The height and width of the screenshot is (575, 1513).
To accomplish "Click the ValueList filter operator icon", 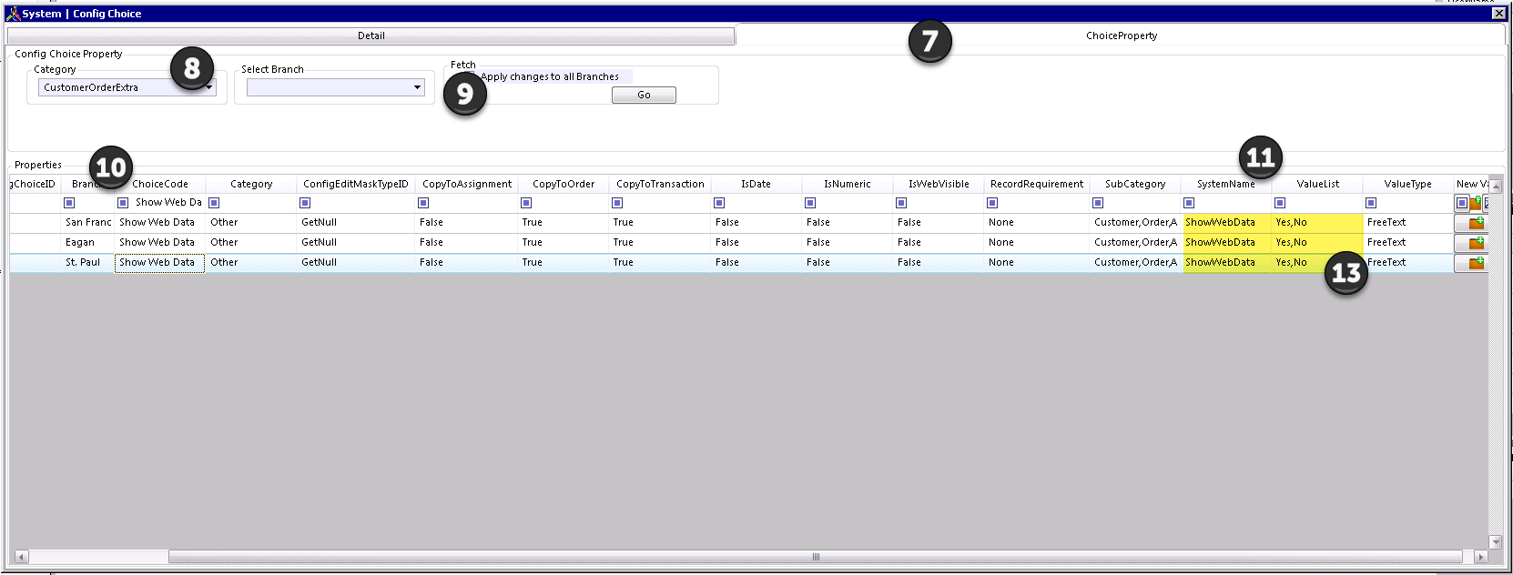I will (x=1280, y=203).
